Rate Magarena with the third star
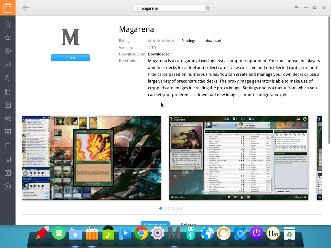Image resolution: width=331 pixels, height=248 pixels. [158, 41]
